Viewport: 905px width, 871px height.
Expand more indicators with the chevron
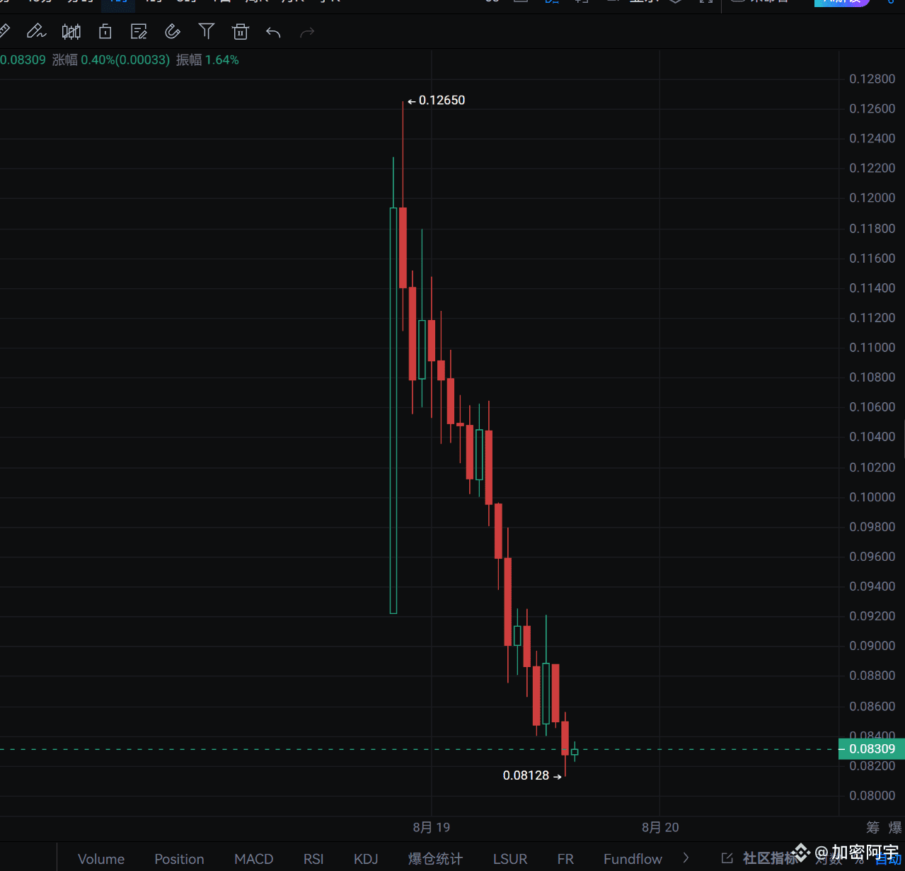686,858
